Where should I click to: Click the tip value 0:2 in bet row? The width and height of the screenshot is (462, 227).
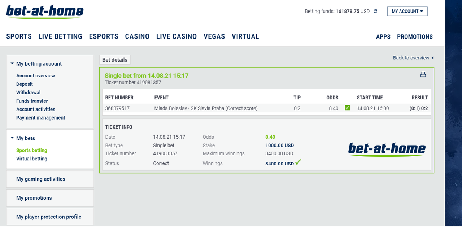point(297,108)
